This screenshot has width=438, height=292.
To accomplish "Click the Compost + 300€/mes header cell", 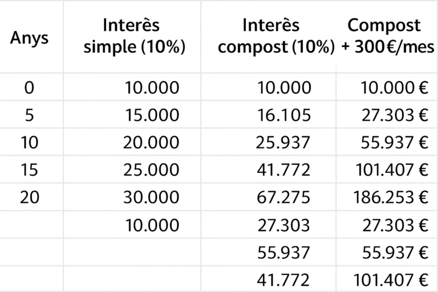I will pos(388,36).
